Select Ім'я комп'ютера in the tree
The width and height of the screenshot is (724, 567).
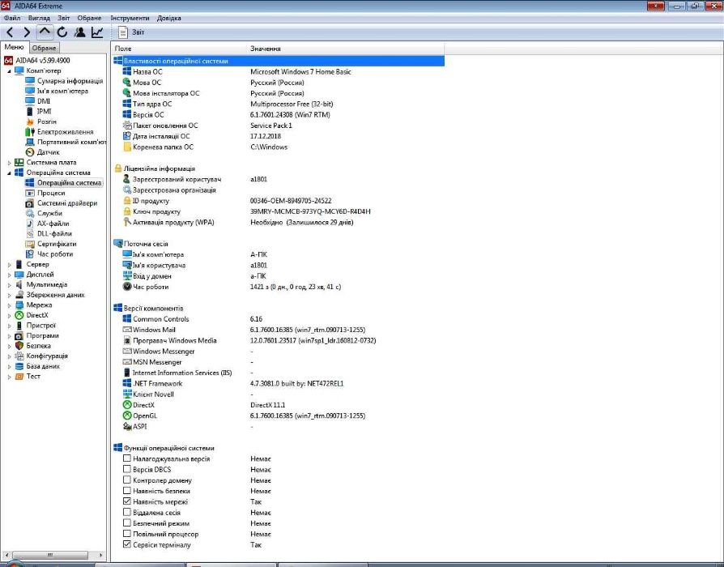click(62, 91)
